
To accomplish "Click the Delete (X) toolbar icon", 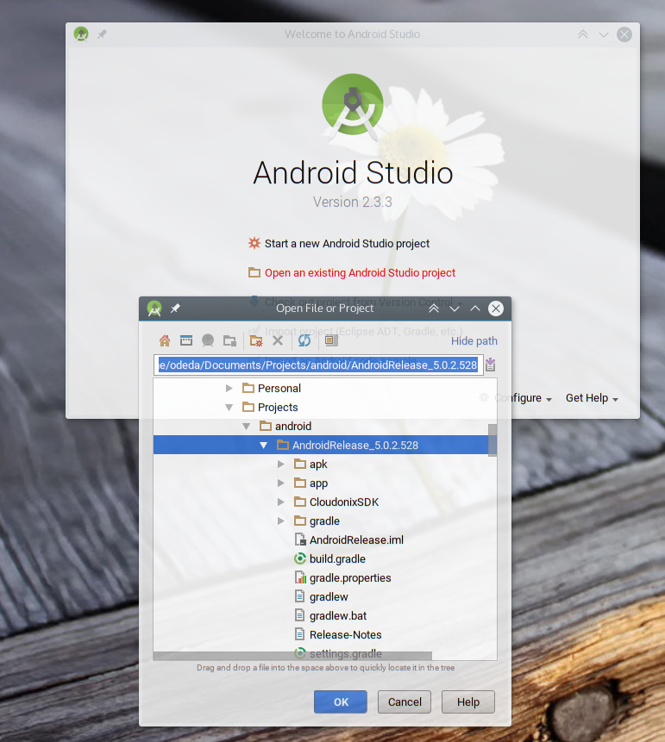I will click(x=278, y=340).
